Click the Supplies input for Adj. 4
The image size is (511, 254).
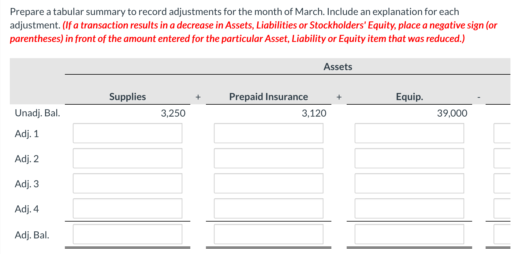click(x=127, y=208)
